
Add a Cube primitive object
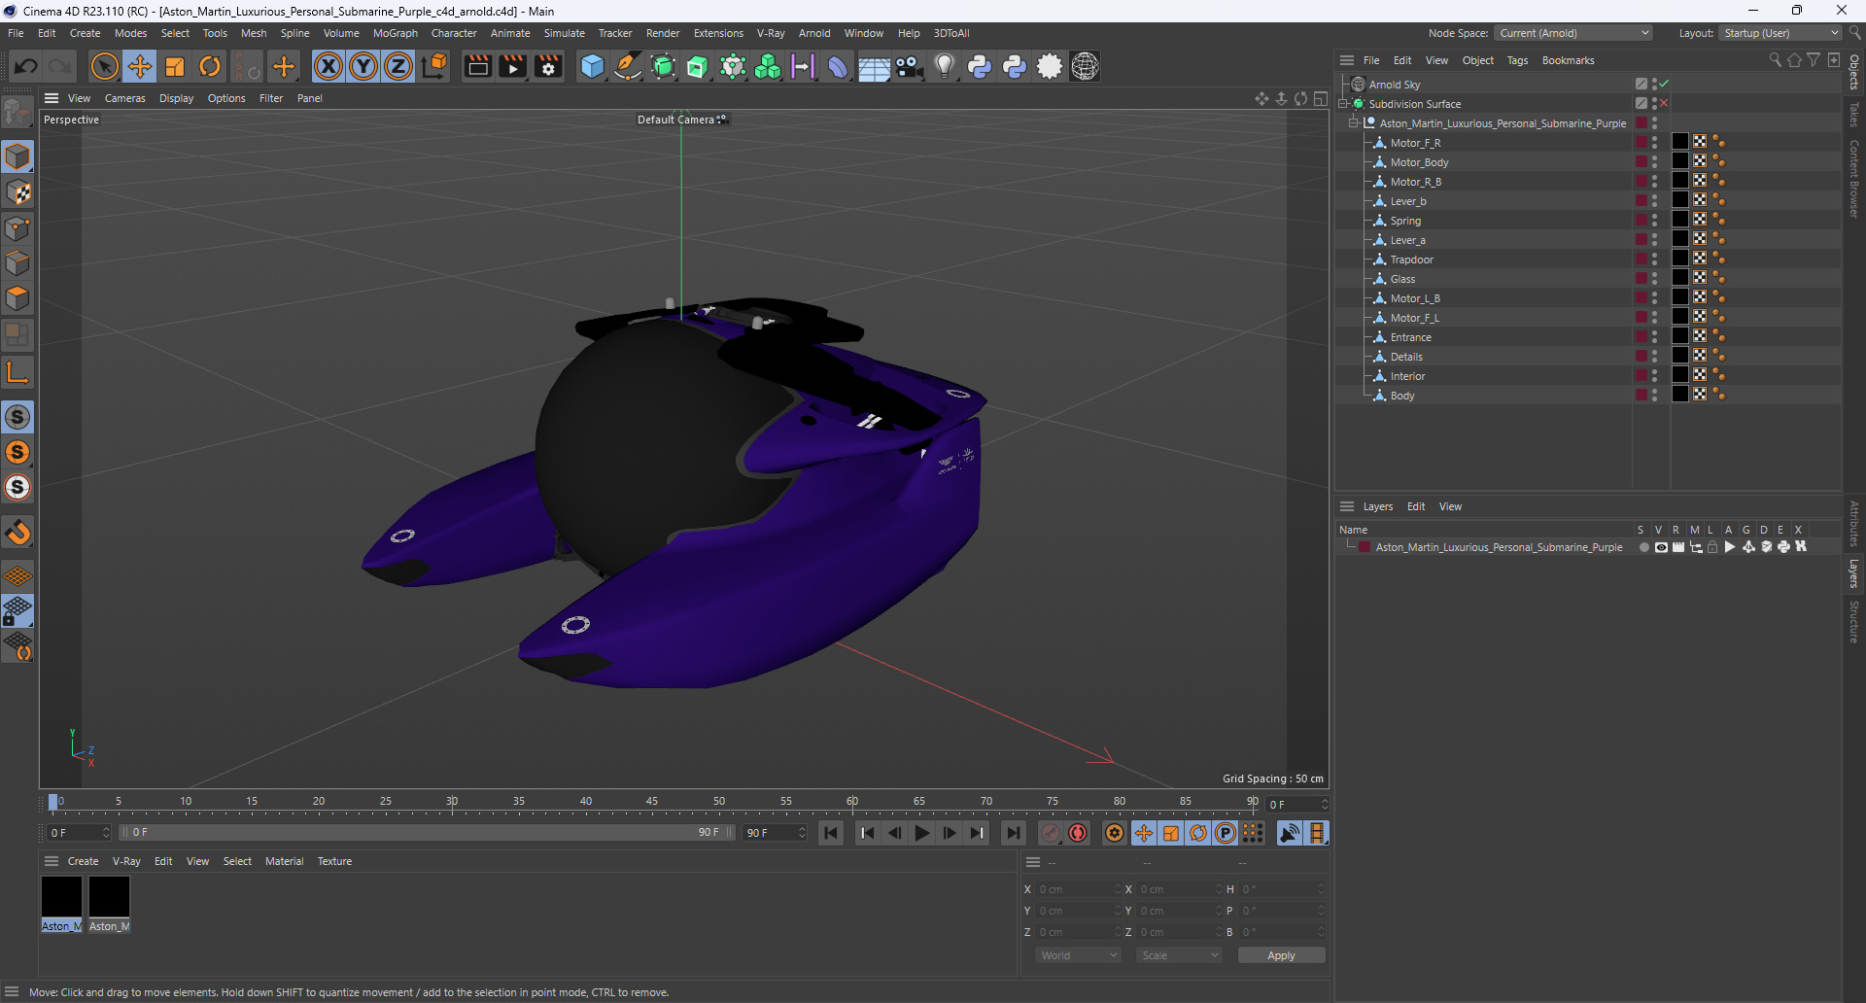coord(592,66)
